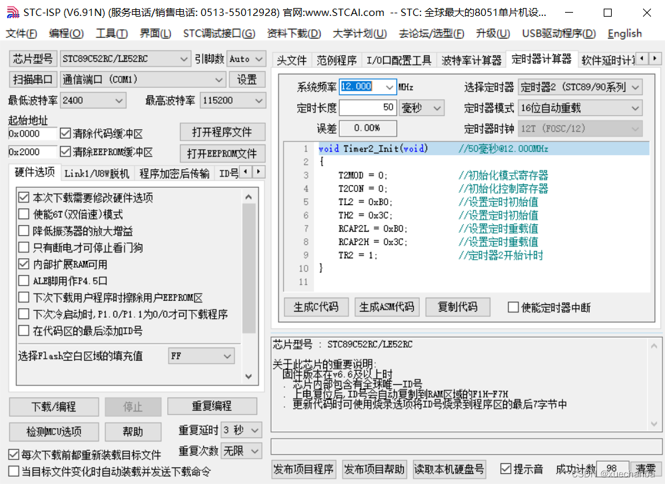
Task: Click the 0x2000 EEPROM address field
Action: click(x=32, y=152)
